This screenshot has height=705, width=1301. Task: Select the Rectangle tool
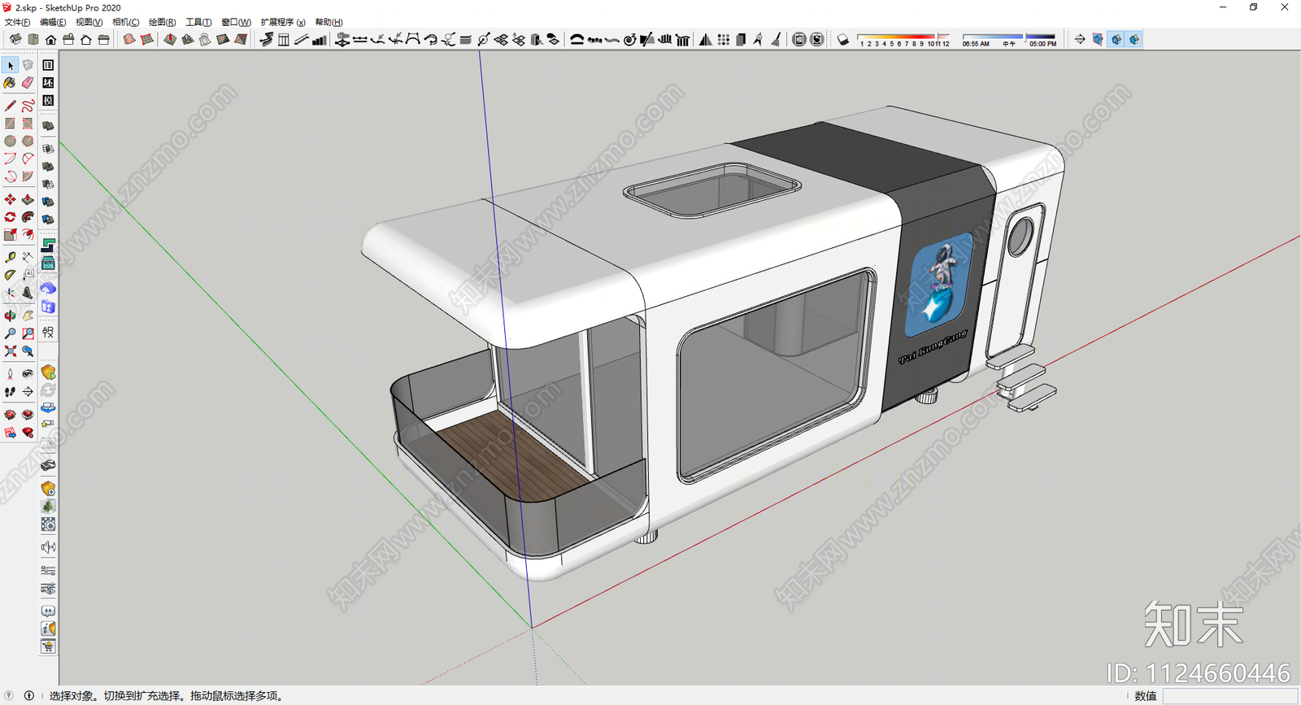coord(10,124)
